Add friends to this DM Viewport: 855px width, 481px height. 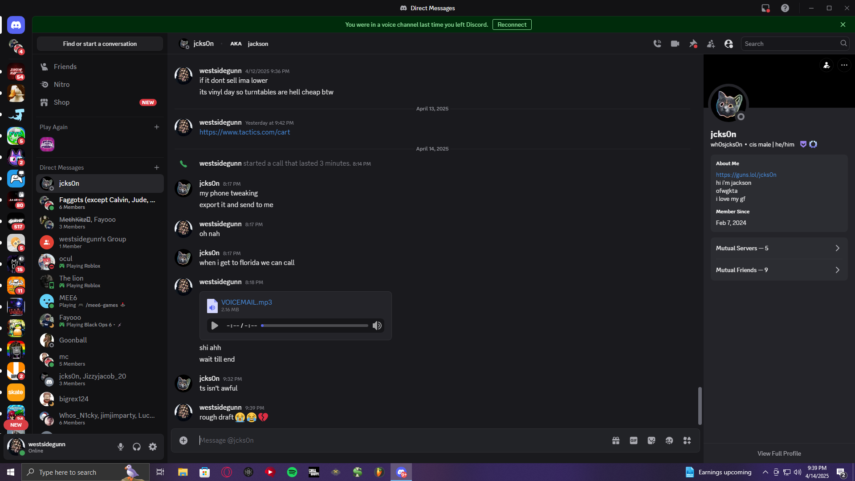711,44
